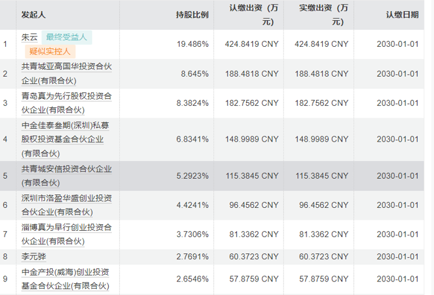Image resolution: width=434 pixels, height=295 pixels.
Task: Open 中金产投(威海)创业投资基金 link
Action: (x=66, y=279)
